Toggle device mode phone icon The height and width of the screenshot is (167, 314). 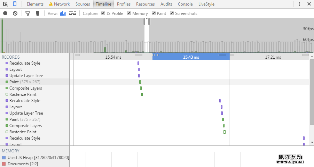[x=15, y=4]
